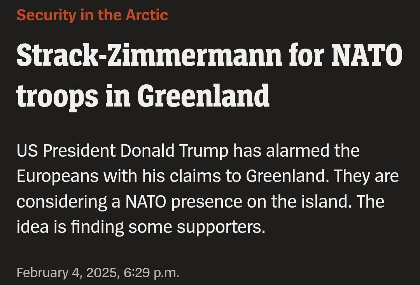The height and width of the screenshot is (285, 420).
Task: Click "Greenland" in the bold headline
Action: click(x=203, y=96)
